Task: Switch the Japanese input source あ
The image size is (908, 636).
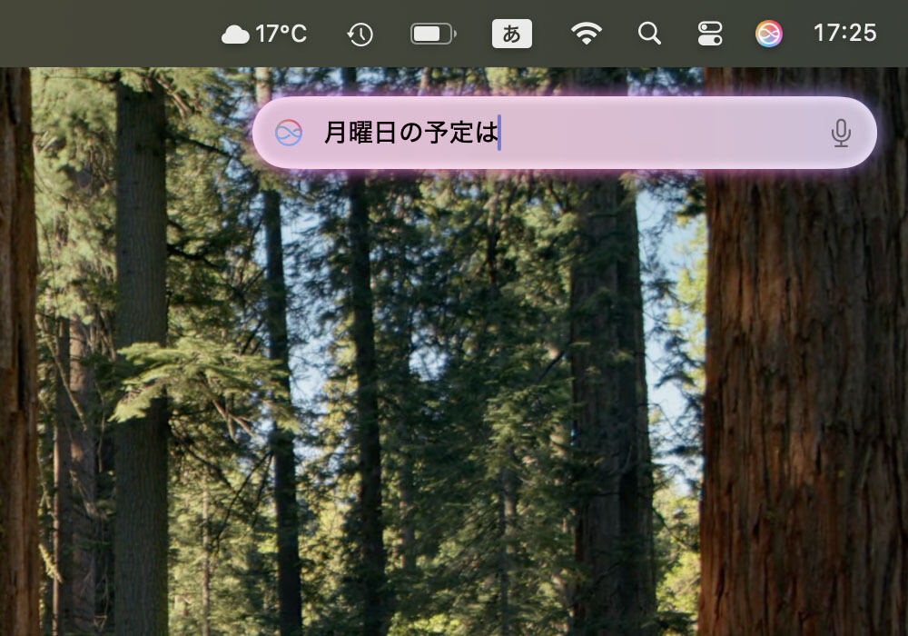Action: point(511,34)
